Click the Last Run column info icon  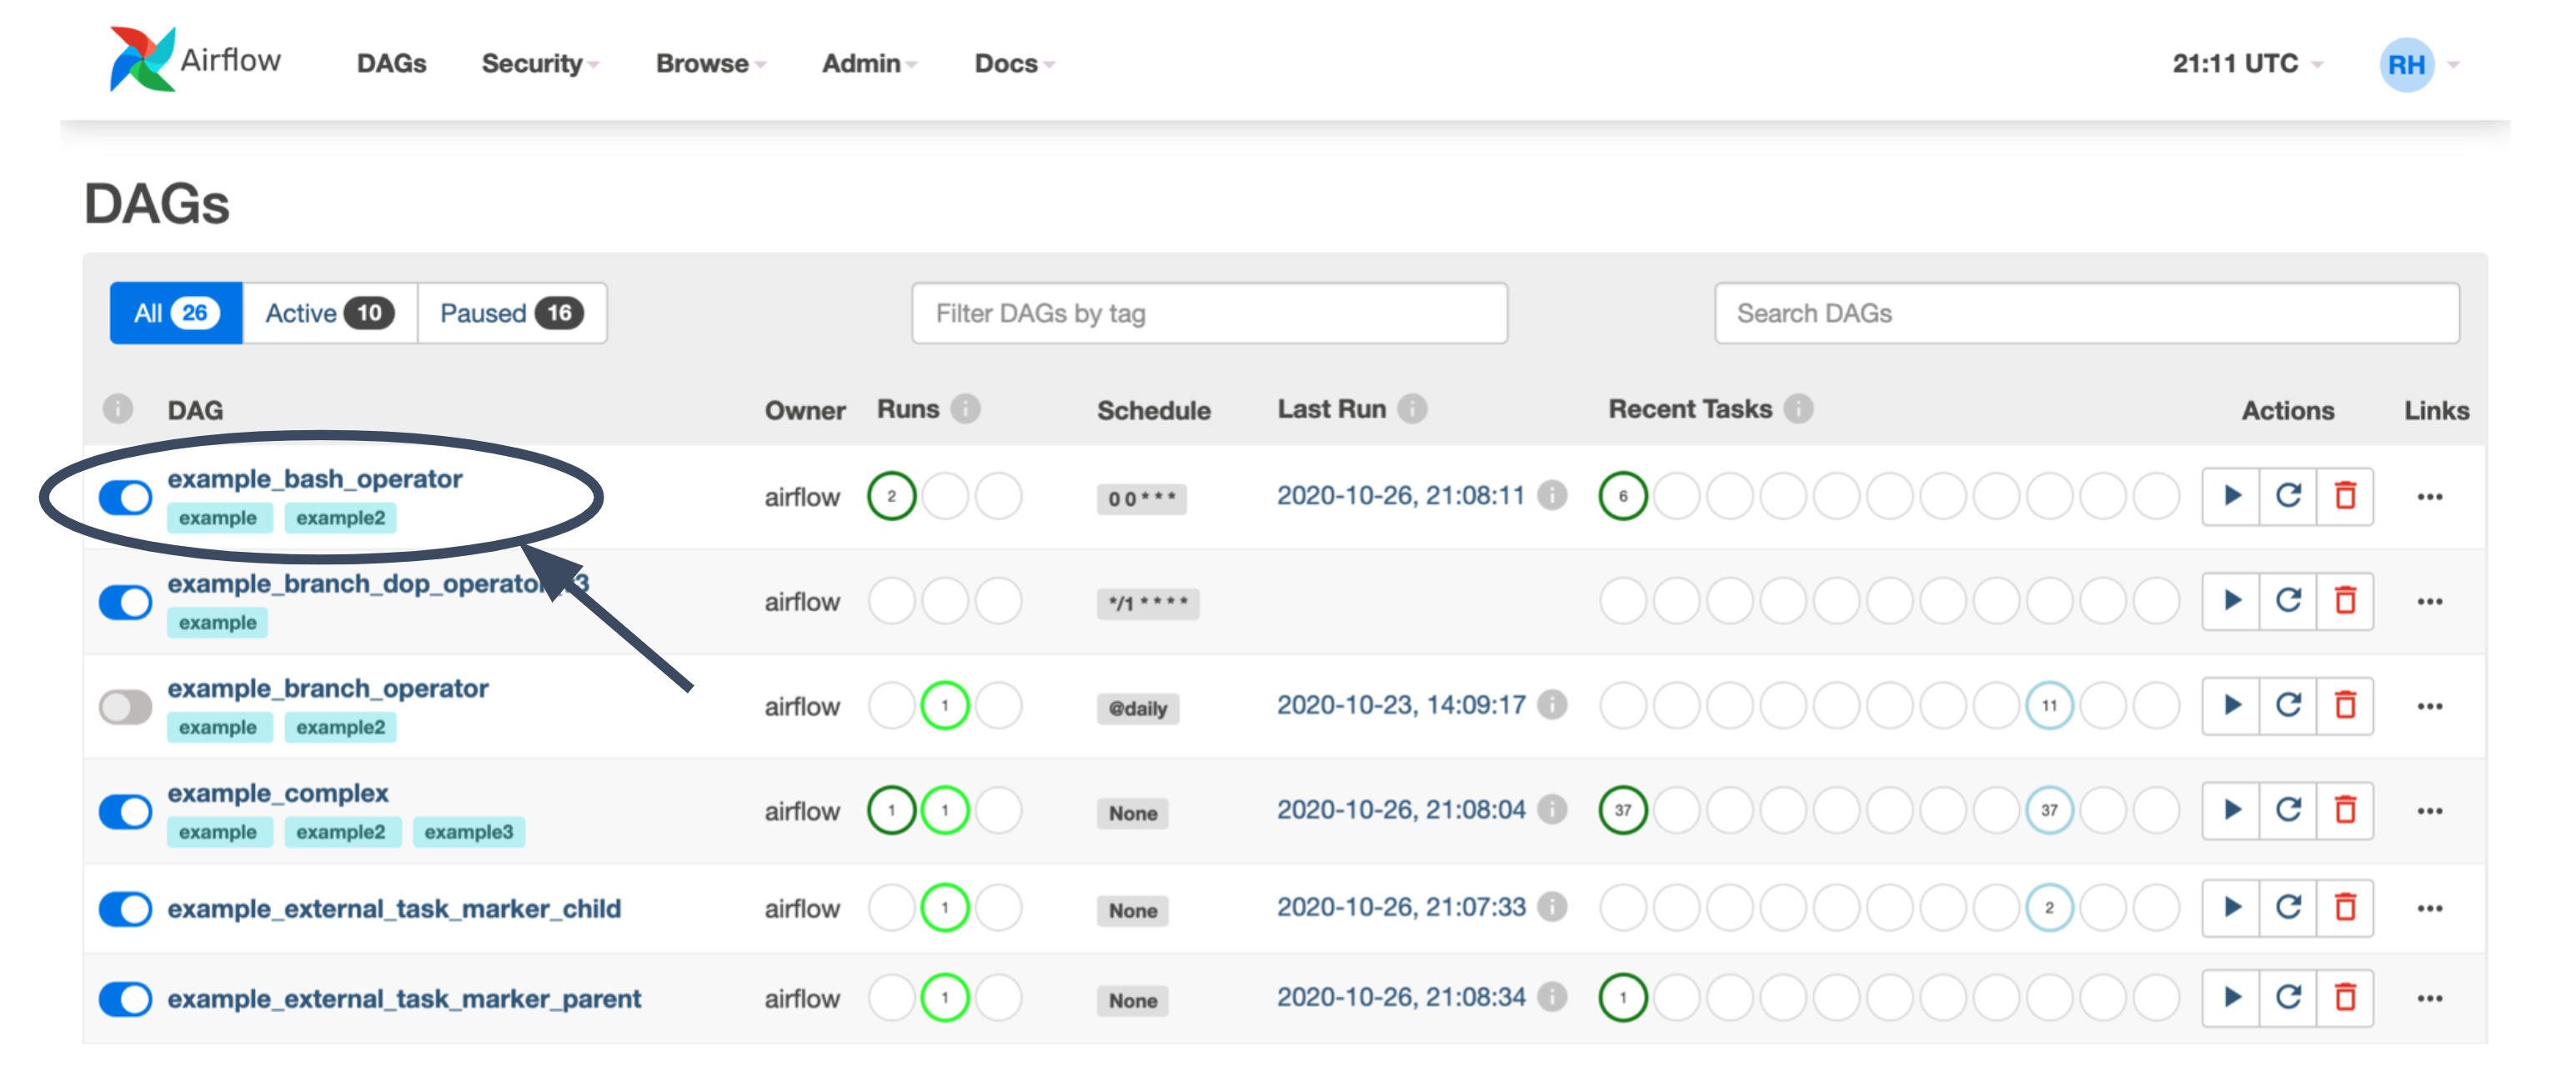click(1412, 409)
